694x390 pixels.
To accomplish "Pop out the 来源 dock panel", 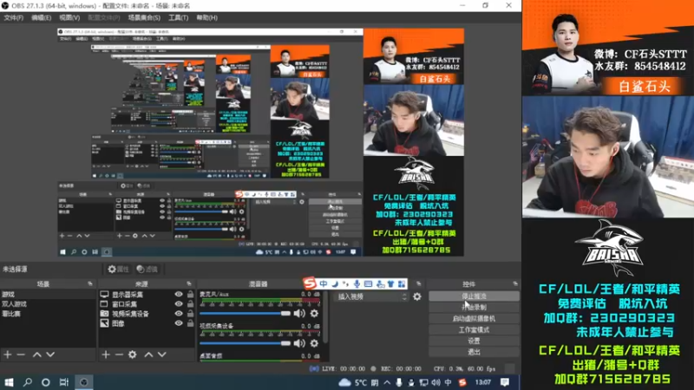I will click(189, 284).
